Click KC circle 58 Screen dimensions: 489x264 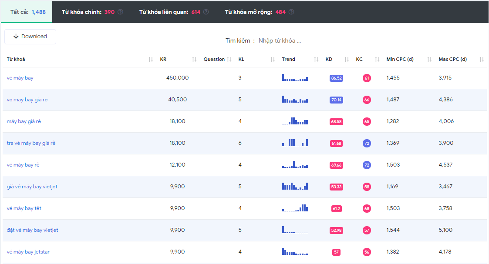(x=367, y=187)
